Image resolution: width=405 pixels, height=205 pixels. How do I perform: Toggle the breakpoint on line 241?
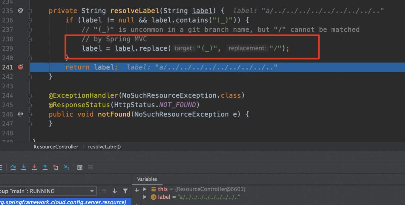click(21, 67)
